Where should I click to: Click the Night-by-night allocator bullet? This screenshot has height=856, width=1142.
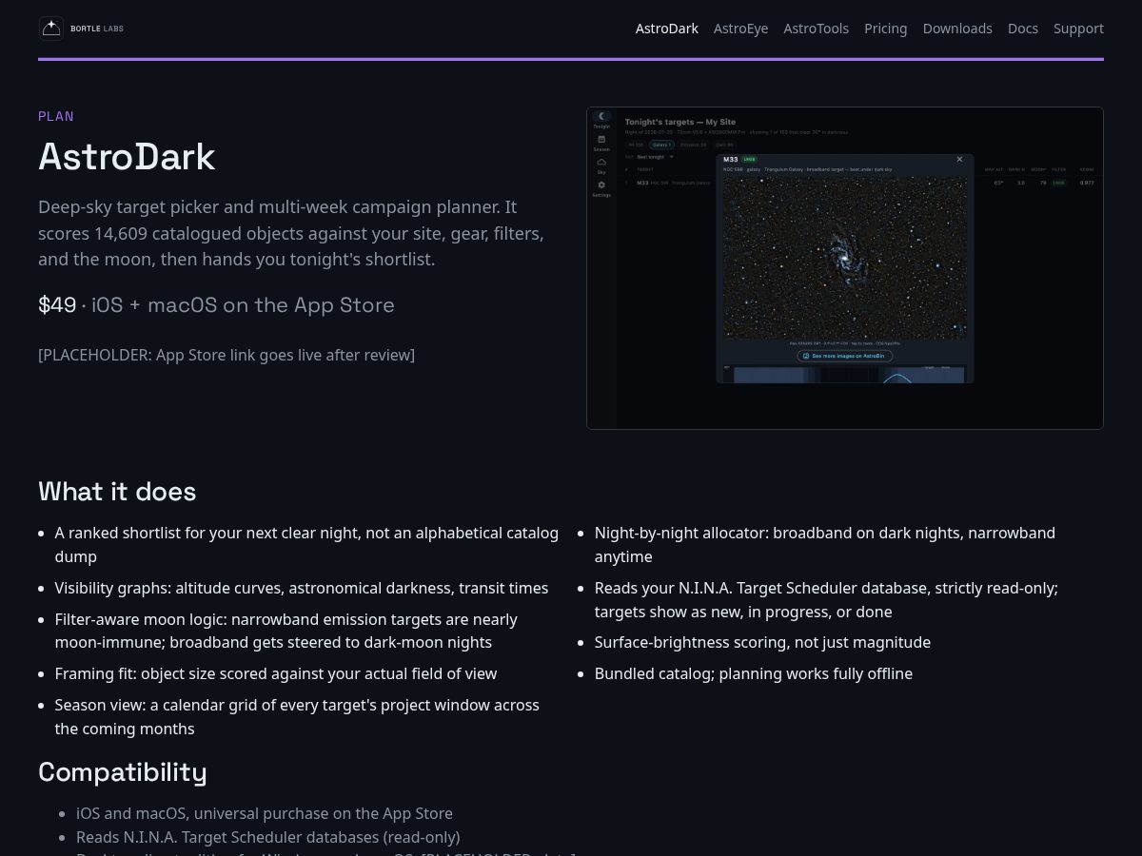coord(825,544)
